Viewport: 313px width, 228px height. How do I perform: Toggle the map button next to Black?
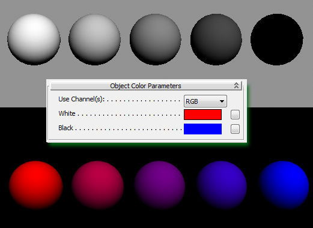235,129
